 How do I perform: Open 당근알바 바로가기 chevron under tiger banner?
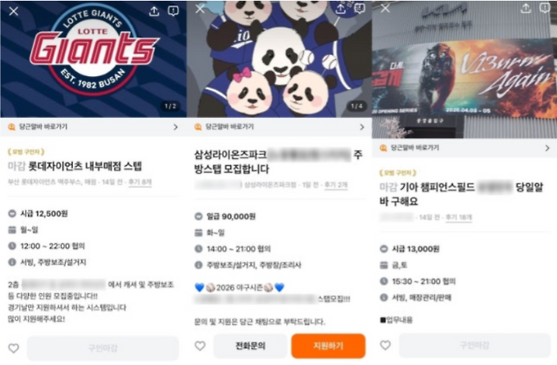548,148
